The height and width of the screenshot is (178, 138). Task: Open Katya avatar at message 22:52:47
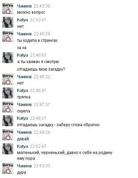[8, 149]
